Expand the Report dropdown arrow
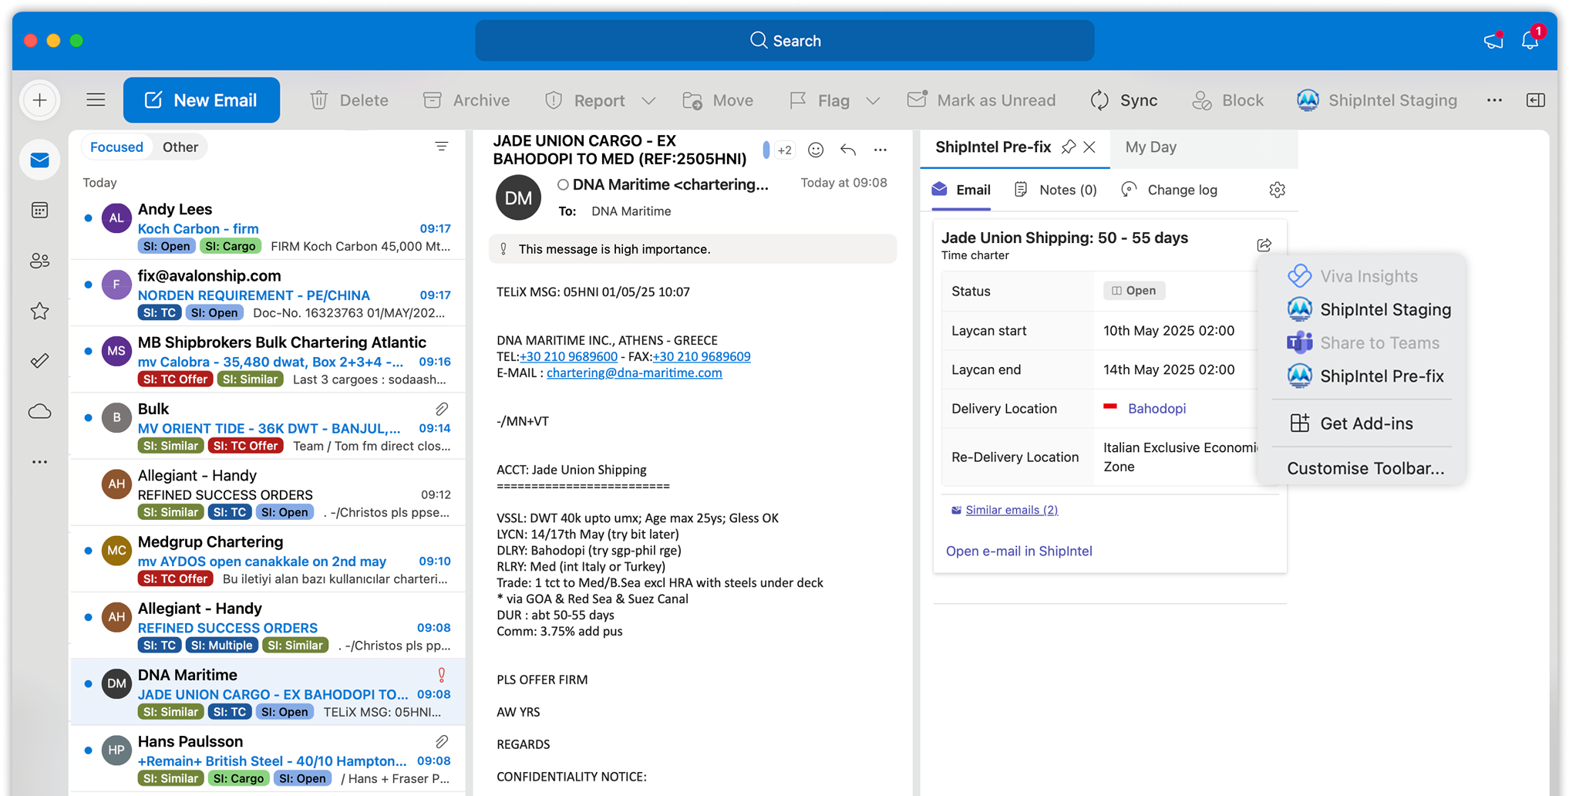 649,101
